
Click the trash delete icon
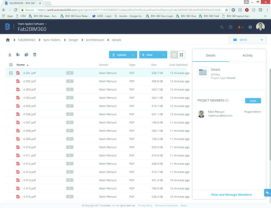point(35,55)
